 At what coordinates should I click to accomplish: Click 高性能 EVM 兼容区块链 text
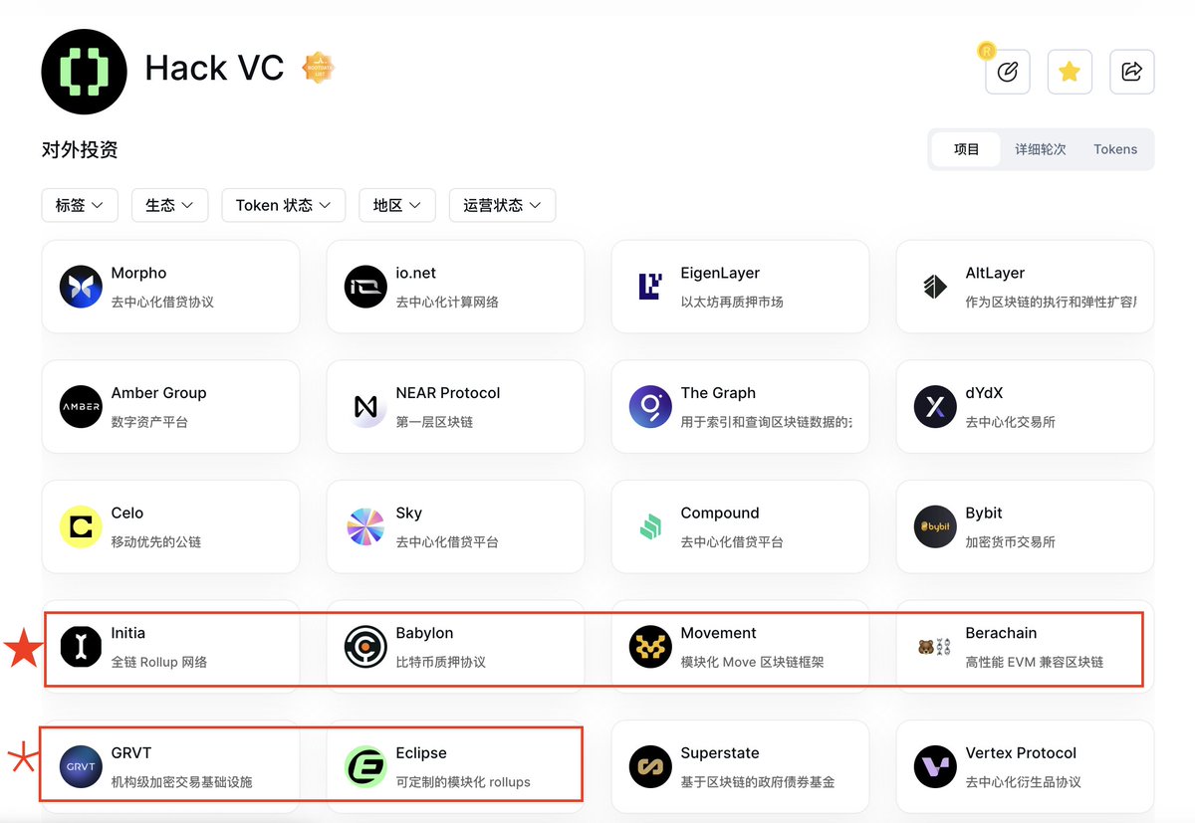pos(1035,662)
